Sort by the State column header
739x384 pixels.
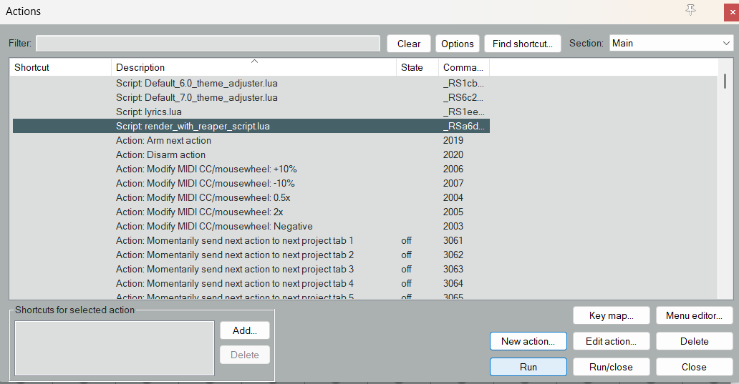point(417,67)
